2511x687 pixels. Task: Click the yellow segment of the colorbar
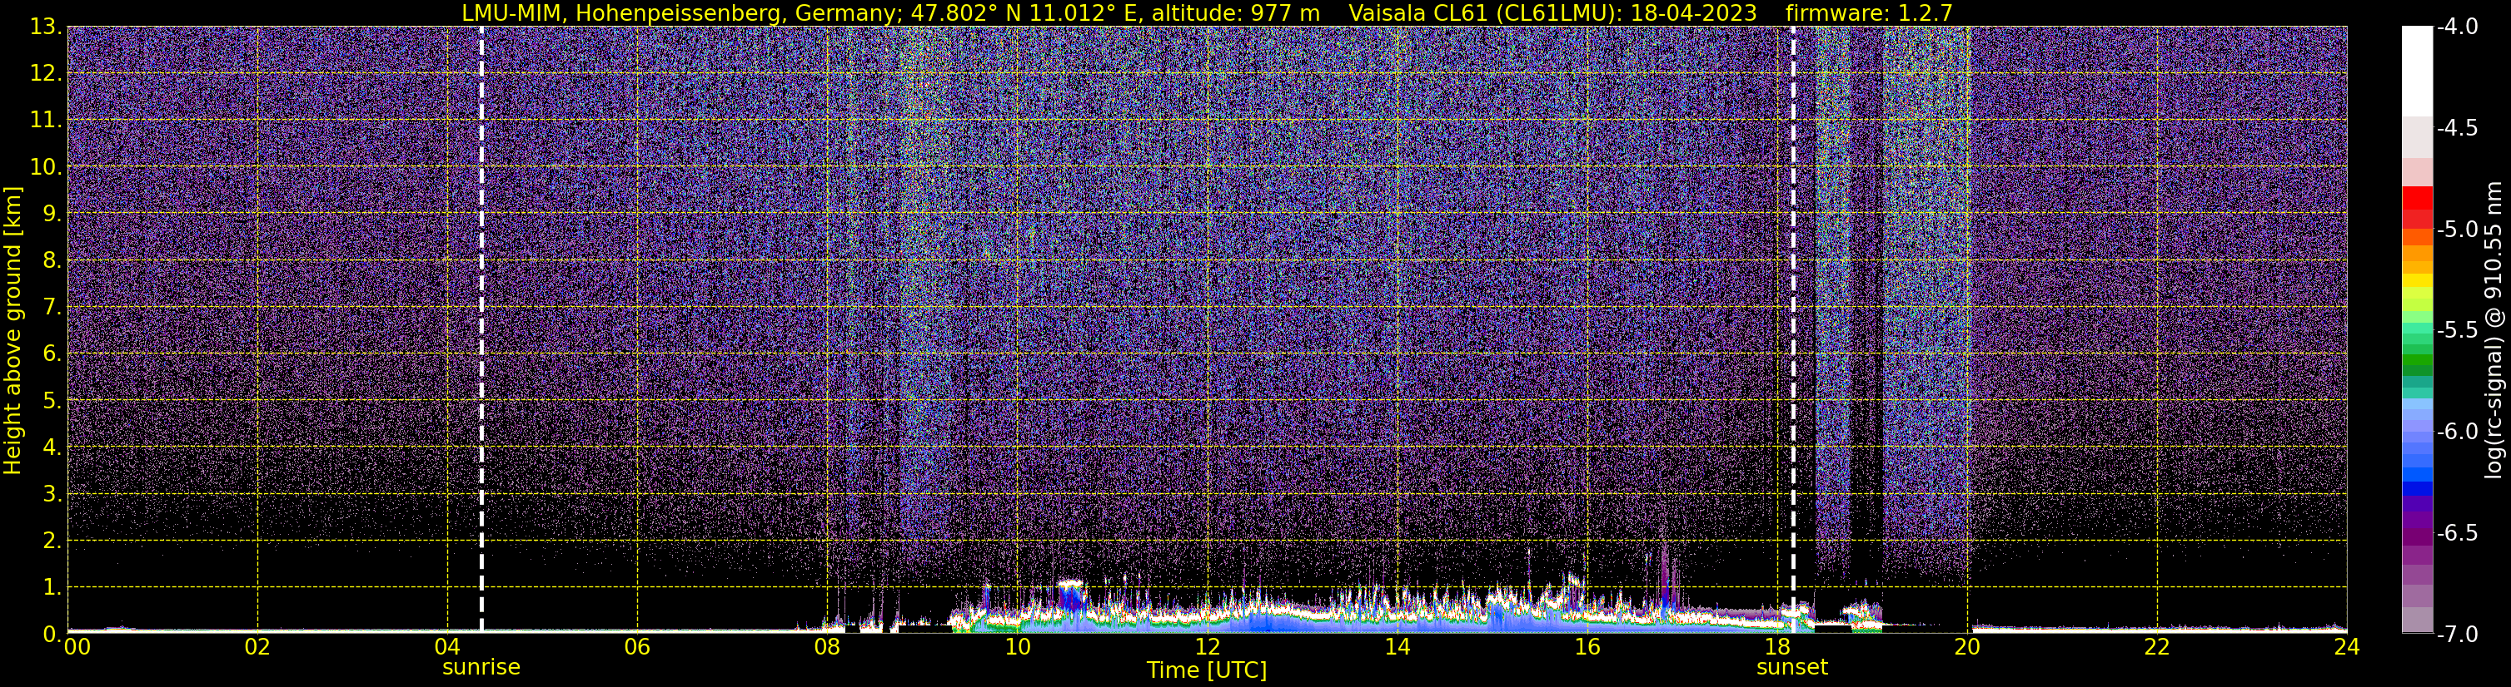pyautogui.click(x=2416, y=281)
